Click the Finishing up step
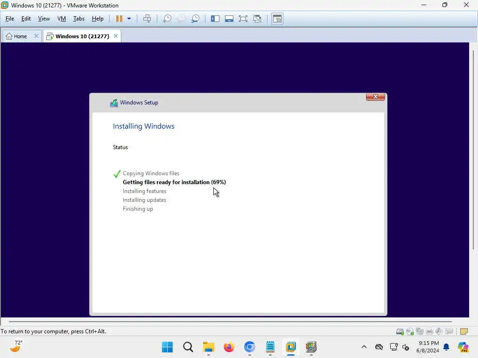Screen dimensions: 478x358 [x=138, y=209]
